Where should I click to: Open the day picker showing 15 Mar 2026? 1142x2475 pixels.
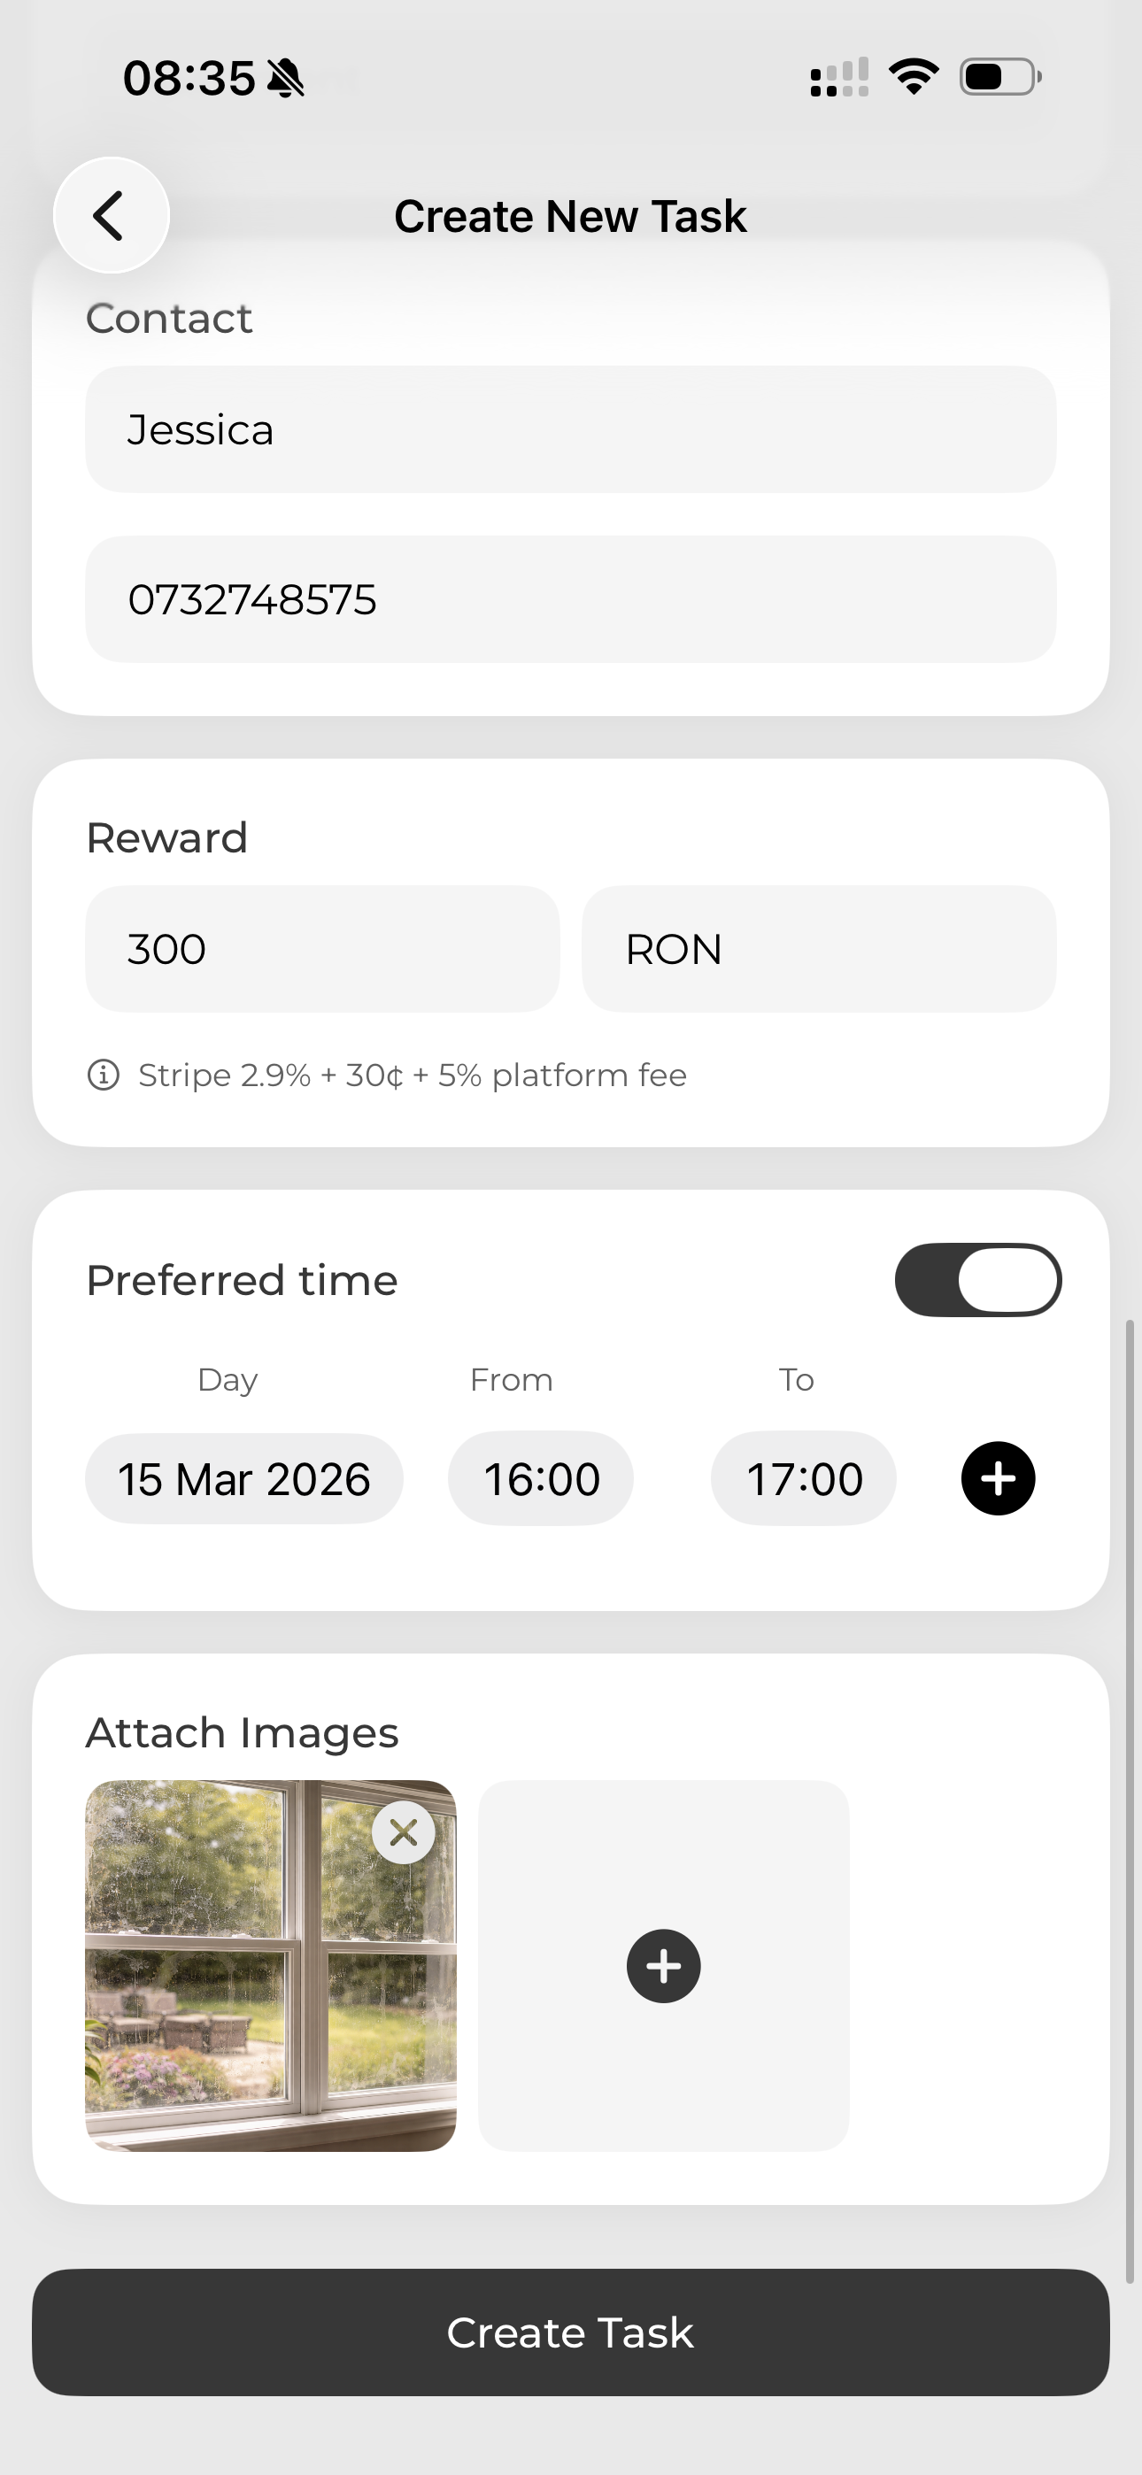click(x=244, y=1478)
